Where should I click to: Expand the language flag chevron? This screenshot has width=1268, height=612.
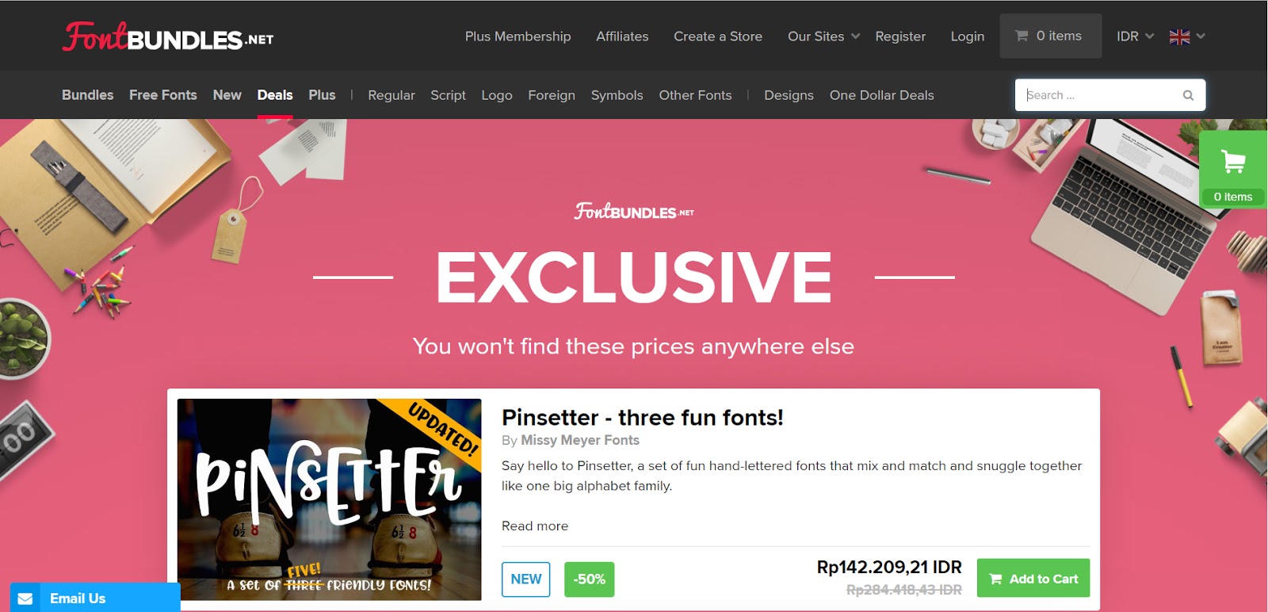pos(1201,36)
